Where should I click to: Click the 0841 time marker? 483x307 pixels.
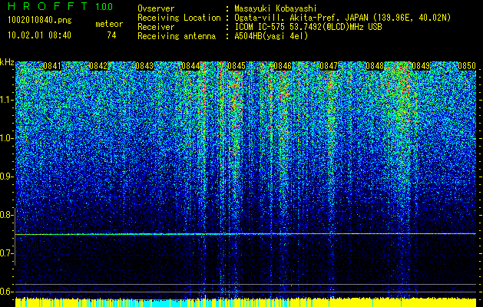click(x=52, y=66)
